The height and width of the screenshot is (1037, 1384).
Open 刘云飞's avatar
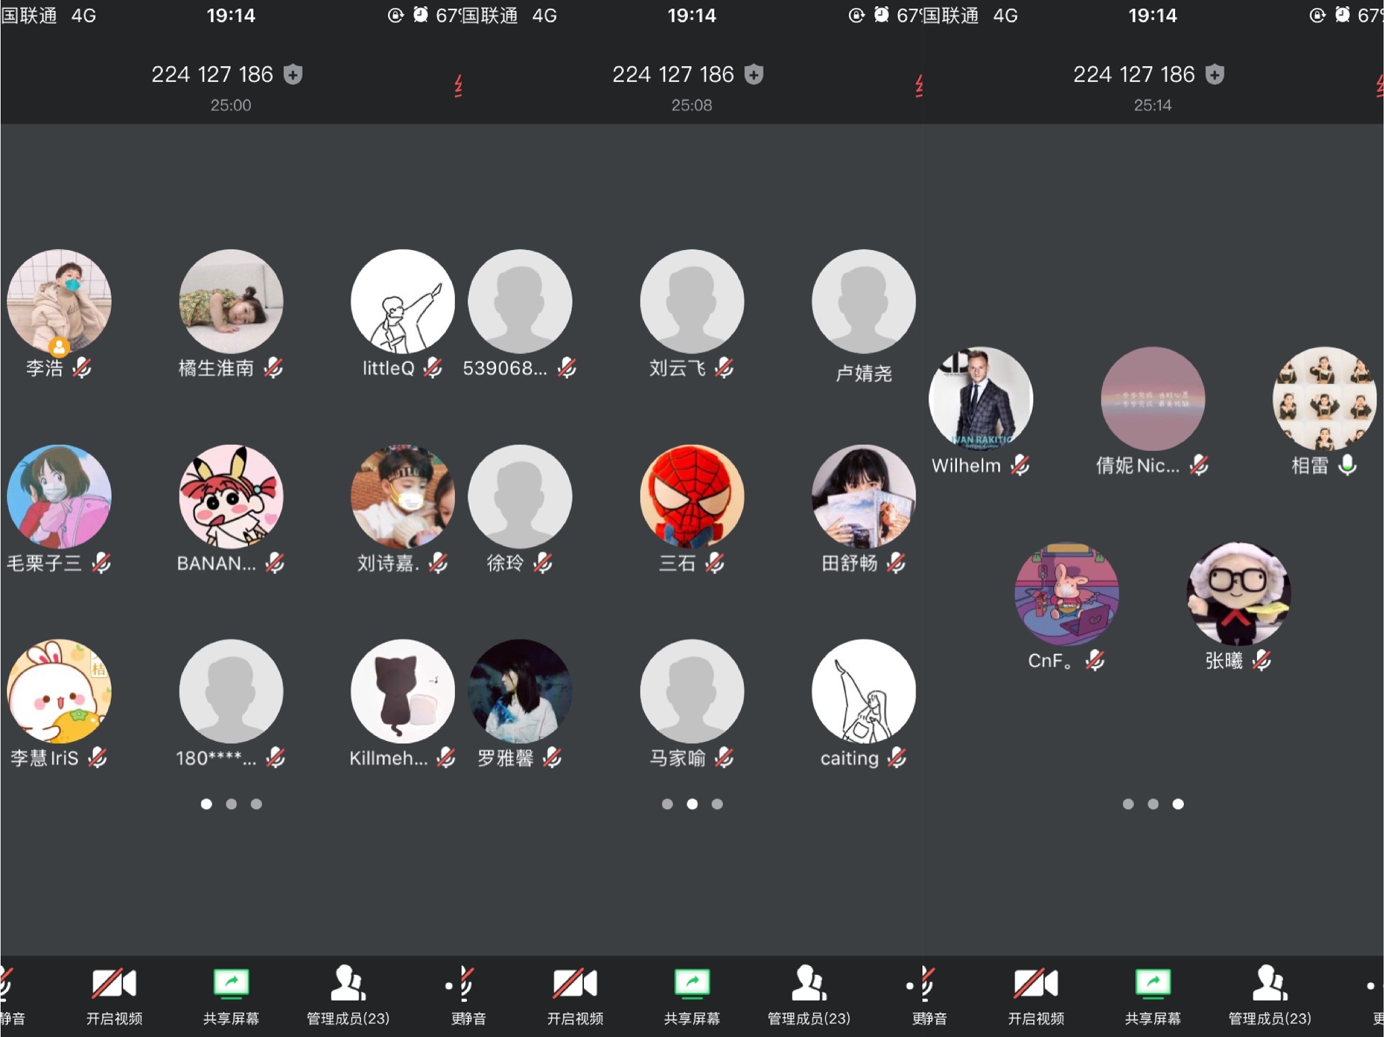coord(692,302)
